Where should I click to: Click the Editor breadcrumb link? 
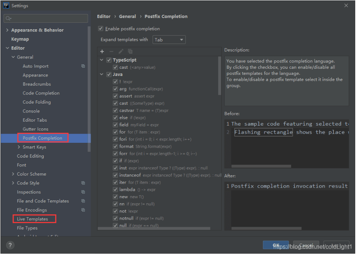(104, 16)
